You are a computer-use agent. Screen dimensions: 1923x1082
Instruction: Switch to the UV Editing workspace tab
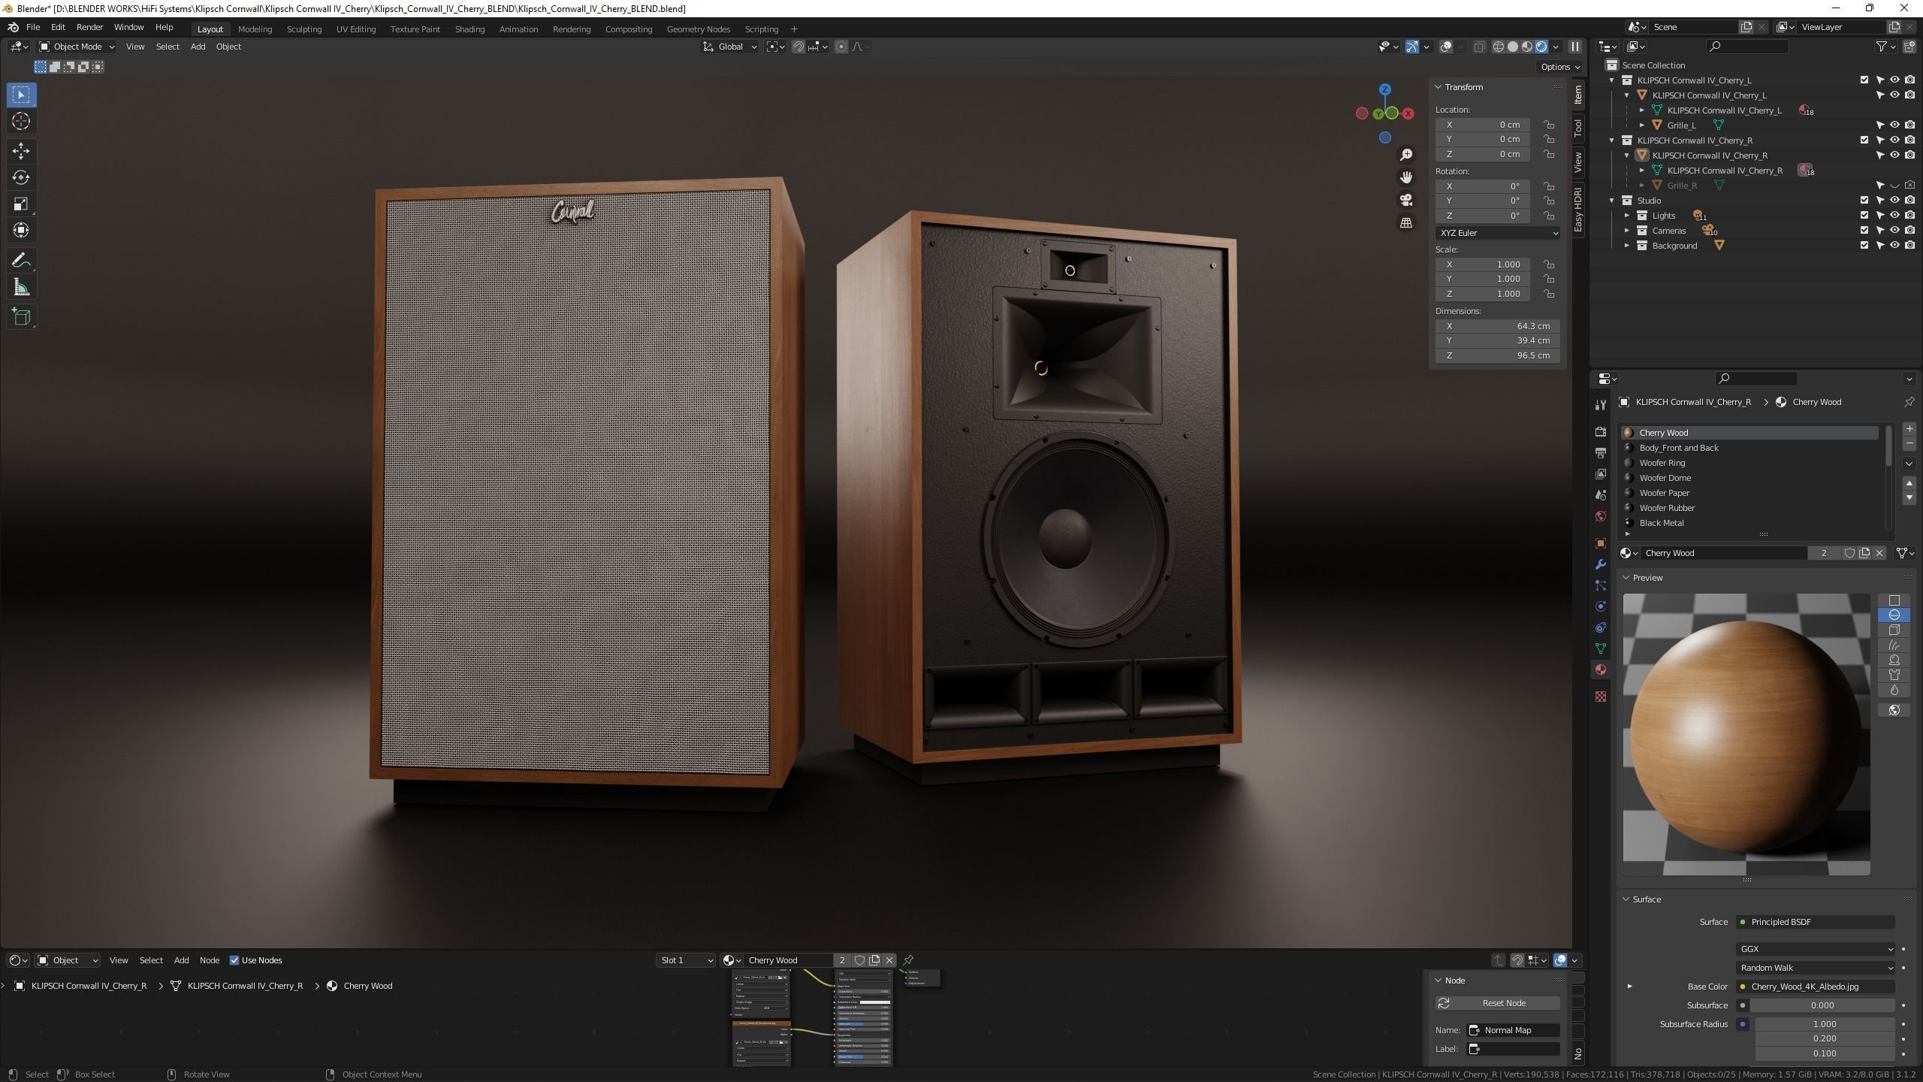coord(356,29)
